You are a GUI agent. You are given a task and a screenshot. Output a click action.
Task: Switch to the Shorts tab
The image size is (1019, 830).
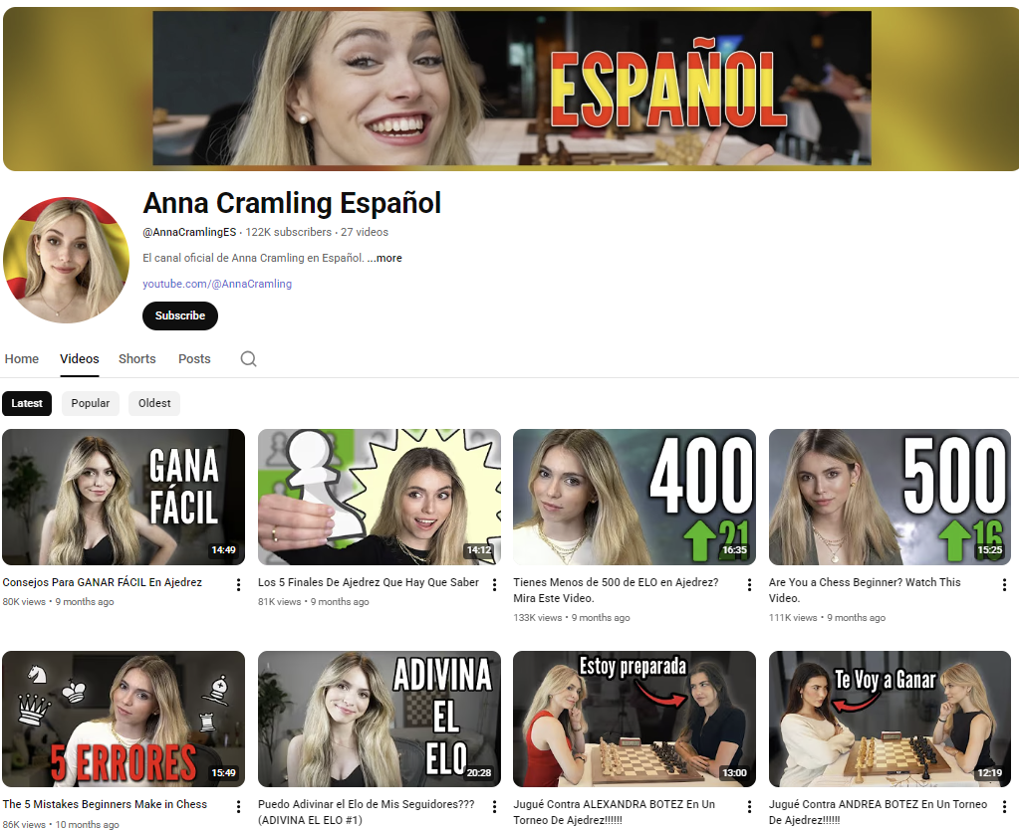tap(136, 358)
